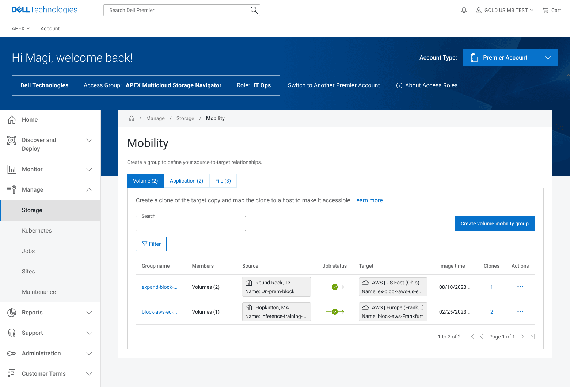Open GOLD US MB TEST account dropdown
570x387 pixels.
point(505,10)
